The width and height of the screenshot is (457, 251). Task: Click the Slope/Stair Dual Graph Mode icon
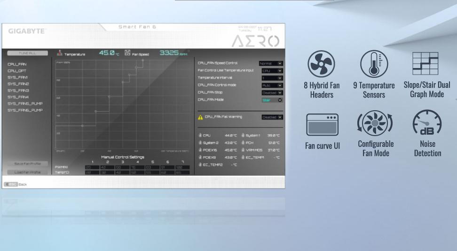coord(425,64)
